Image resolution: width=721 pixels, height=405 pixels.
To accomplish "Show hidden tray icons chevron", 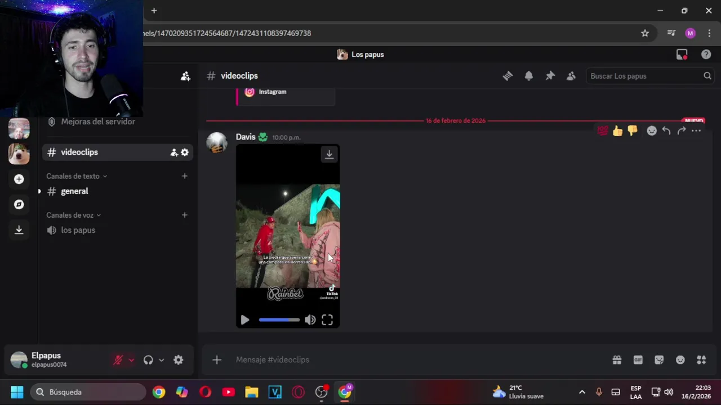I will point(582,392).
